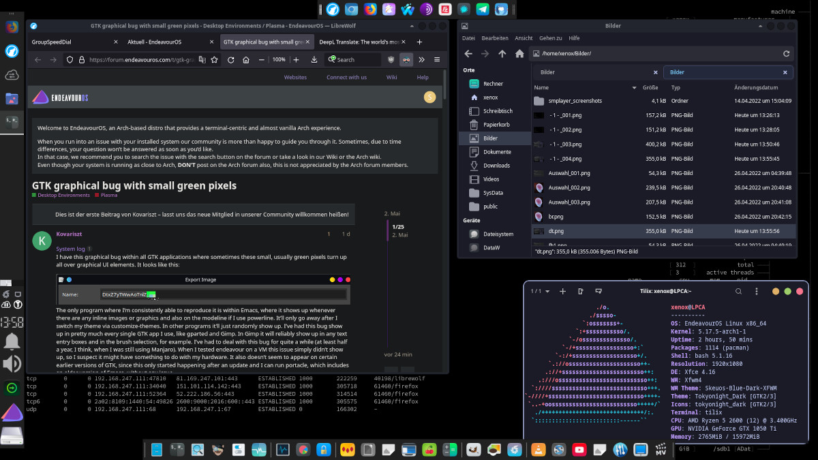818x460 pixels.
Task: Reload the page in LibreWolf
Action: pyautogui.click(x=231, y=60)
